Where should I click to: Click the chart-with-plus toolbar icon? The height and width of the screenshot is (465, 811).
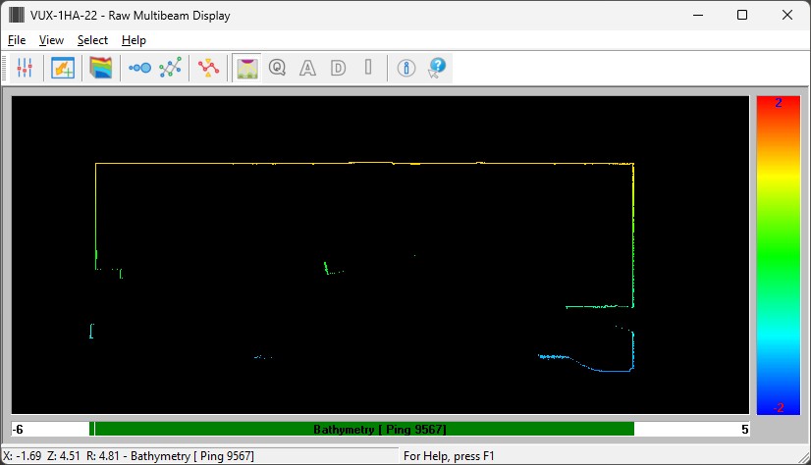click(63, 69)
